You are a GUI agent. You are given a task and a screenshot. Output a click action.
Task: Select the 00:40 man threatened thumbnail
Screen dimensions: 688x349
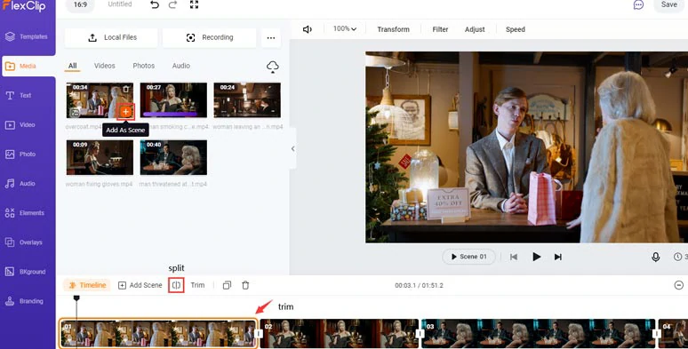pyautogui.click(x=173, y=157)
